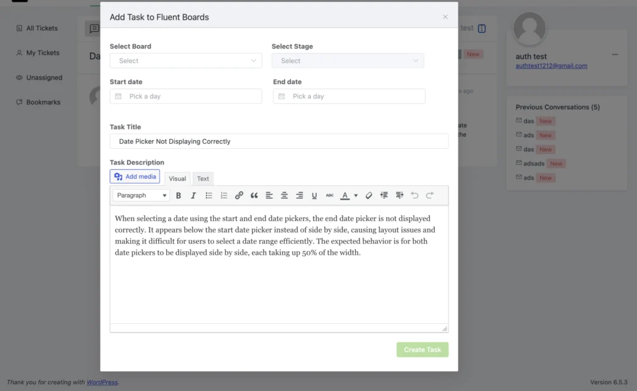Insert a bulleted list
The width and height of the screenshot is (637, 391).
click(x=208, y=195)
